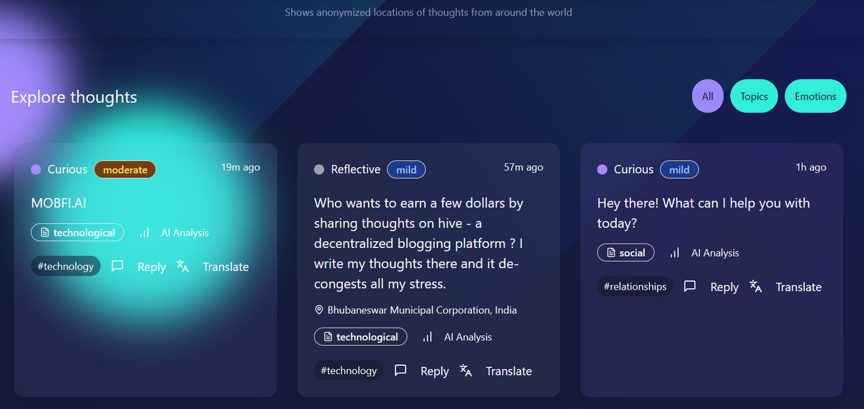Click the purple Curious dot on MOBFI.AI card
The width and height of the screenshot is (864, 409).
tap(36, 169)
